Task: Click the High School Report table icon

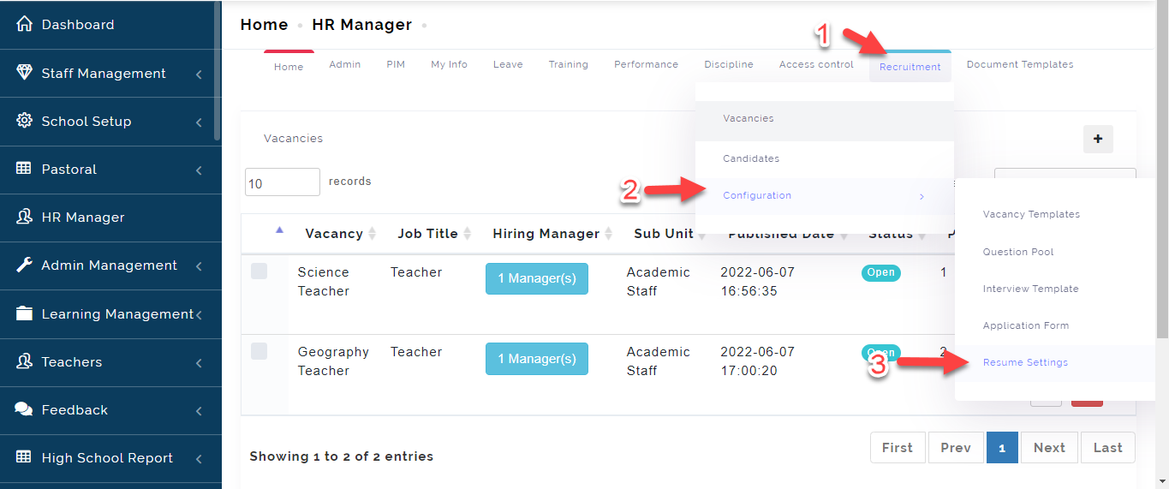Action: click(x=24, y=457)
